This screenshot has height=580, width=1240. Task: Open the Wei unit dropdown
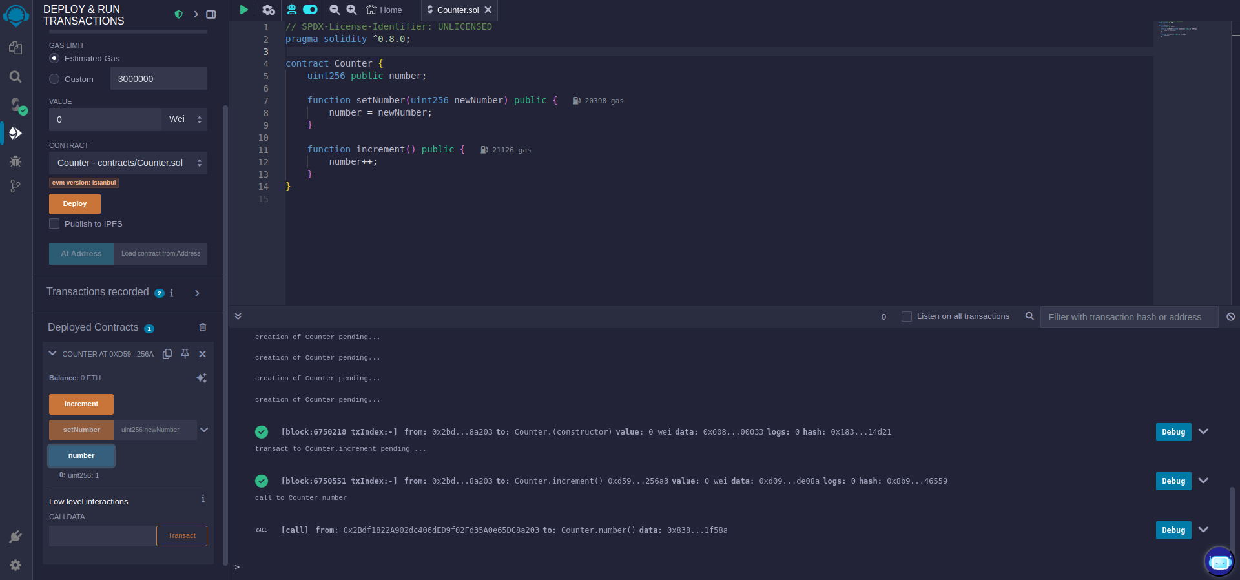[185, 119]
